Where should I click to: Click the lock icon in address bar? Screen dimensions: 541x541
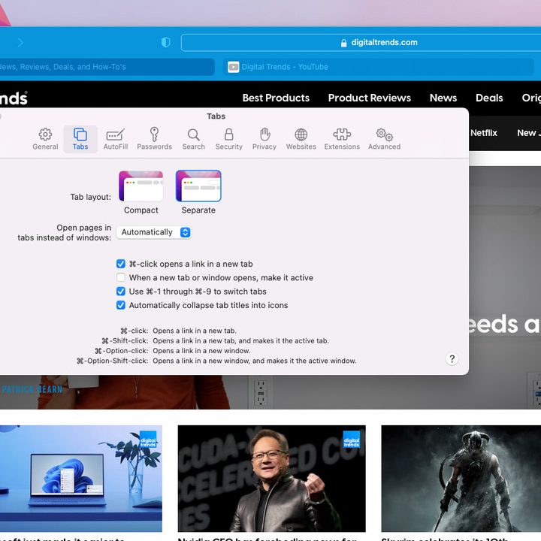[343, 43]
